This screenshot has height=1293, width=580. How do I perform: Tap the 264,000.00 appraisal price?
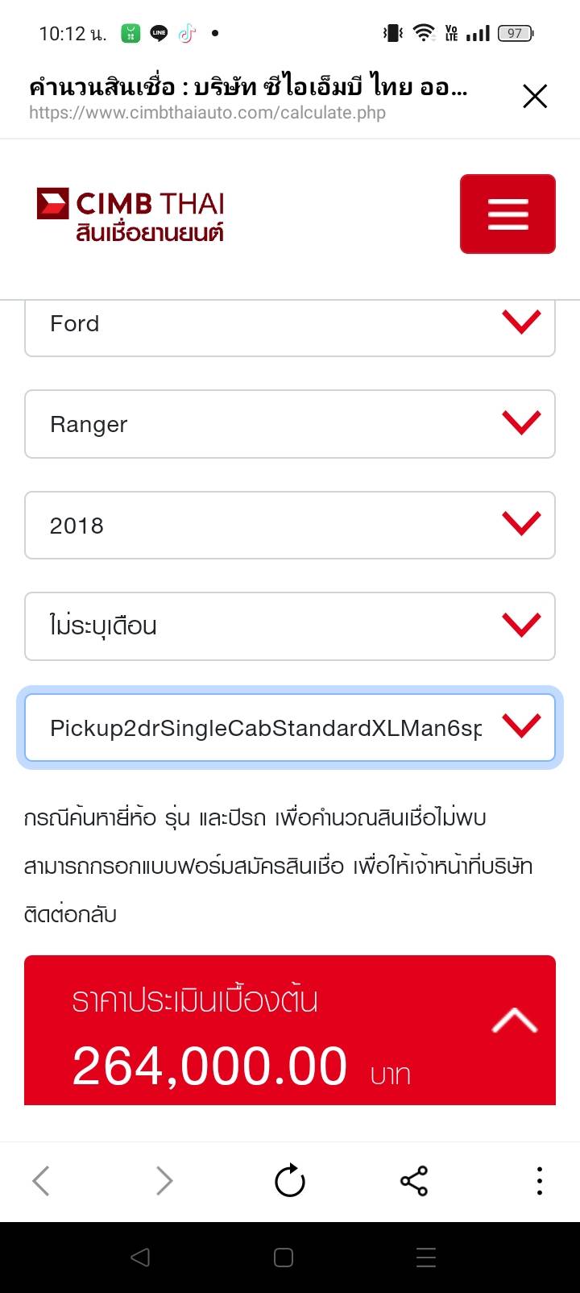click(209, 1066)
